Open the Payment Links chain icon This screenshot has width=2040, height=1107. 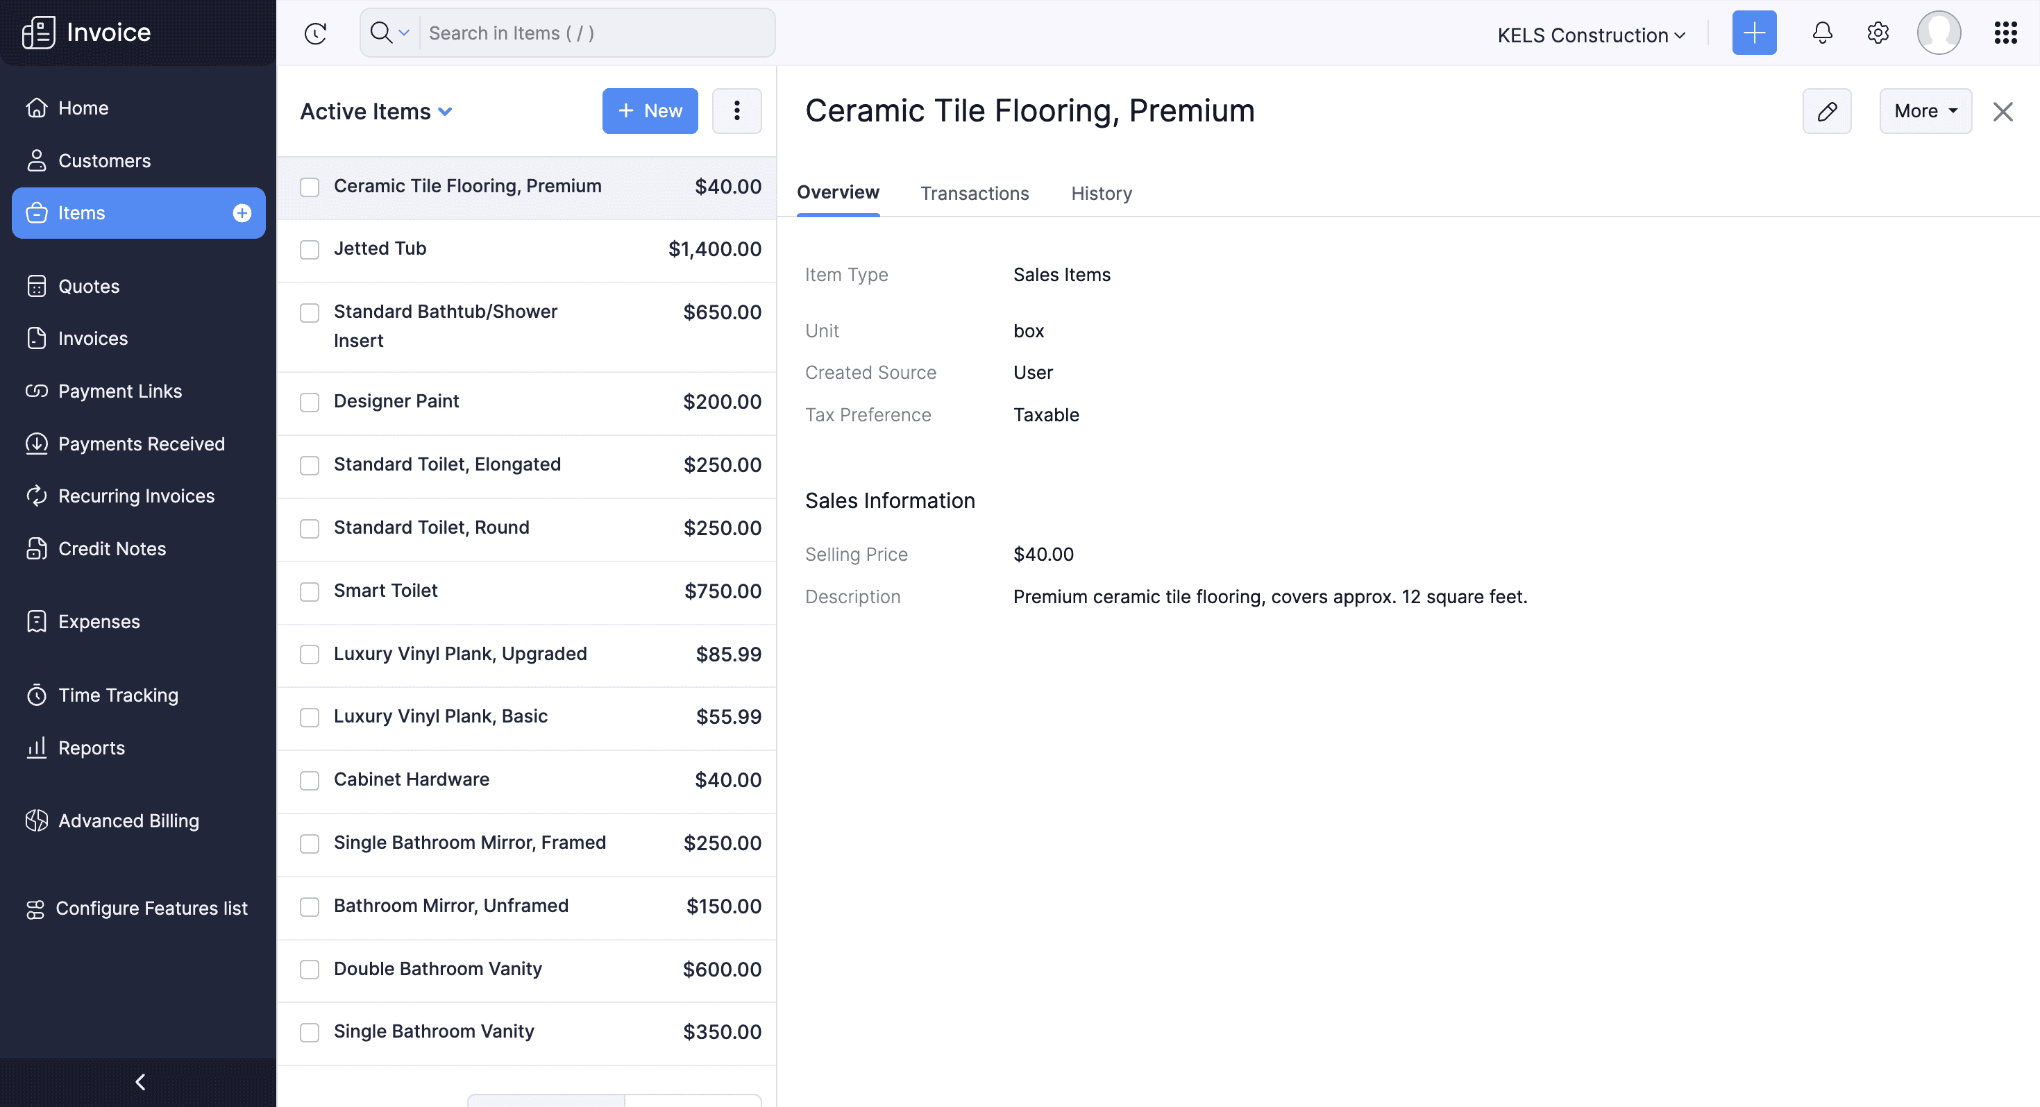click(x=36, y=391)
